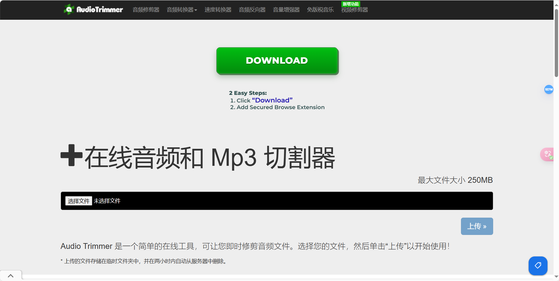This screenshot has width=559, height=281.
Task: Expand the chevron panel at bottom left
Action: tap(11, 276)
